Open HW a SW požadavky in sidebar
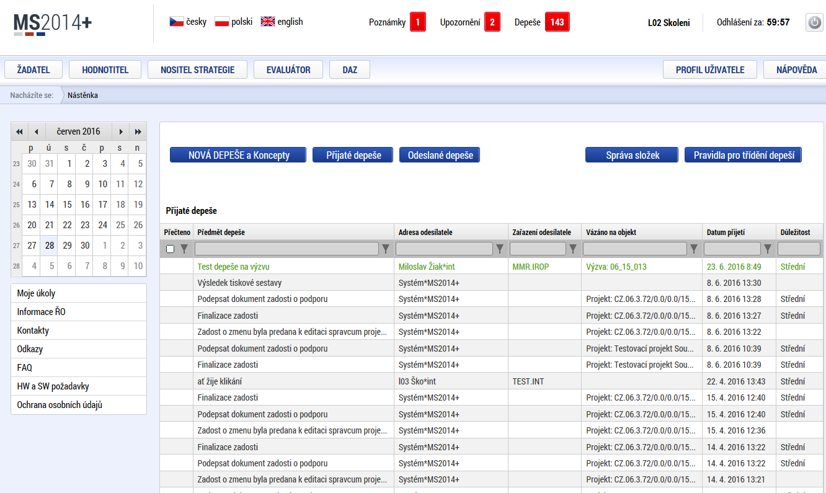 [79, 386]
